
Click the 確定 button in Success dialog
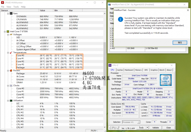coord(180,43)
